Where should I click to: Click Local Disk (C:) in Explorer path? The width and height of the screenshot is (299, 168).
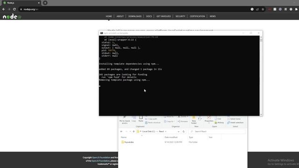[x=149, y=132]
